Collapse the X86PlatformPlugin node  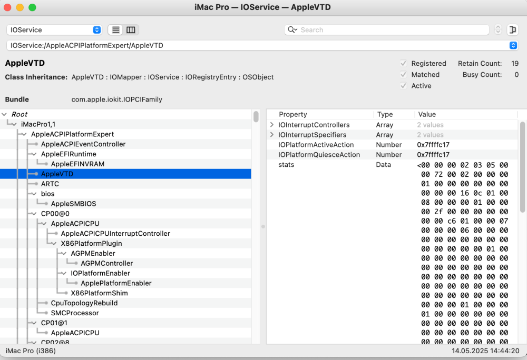point(54,244)
